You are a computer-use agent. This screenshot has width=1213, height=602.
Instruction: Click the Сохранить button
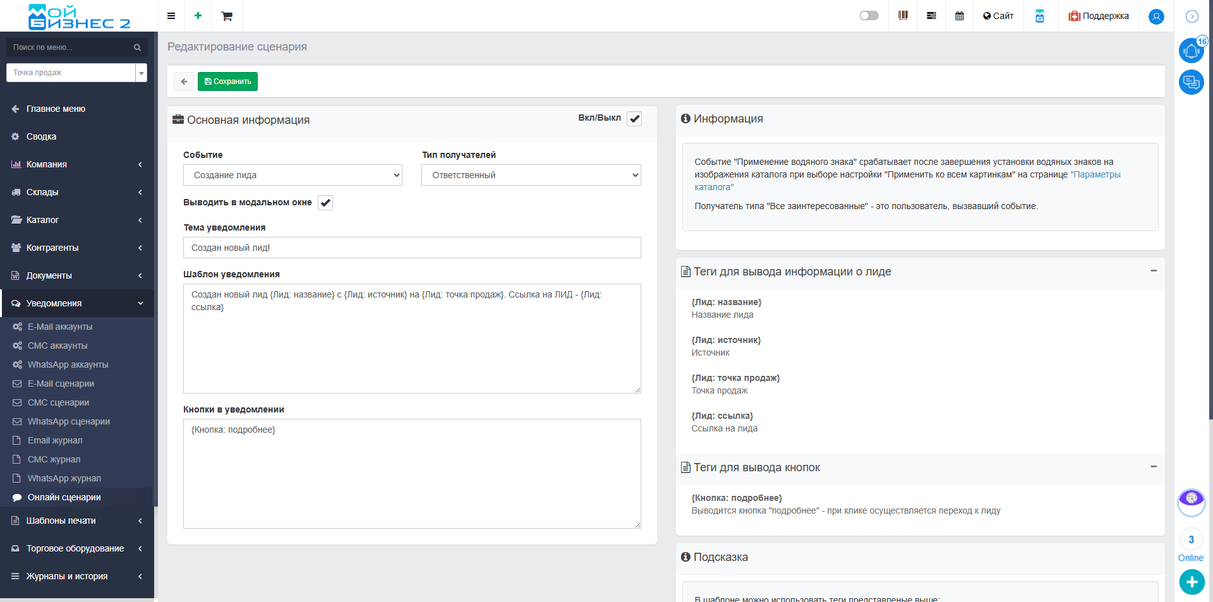[227, 81]
